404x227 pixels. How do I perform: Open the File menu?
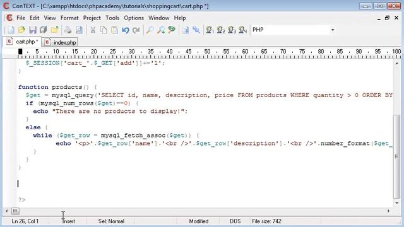21,18
